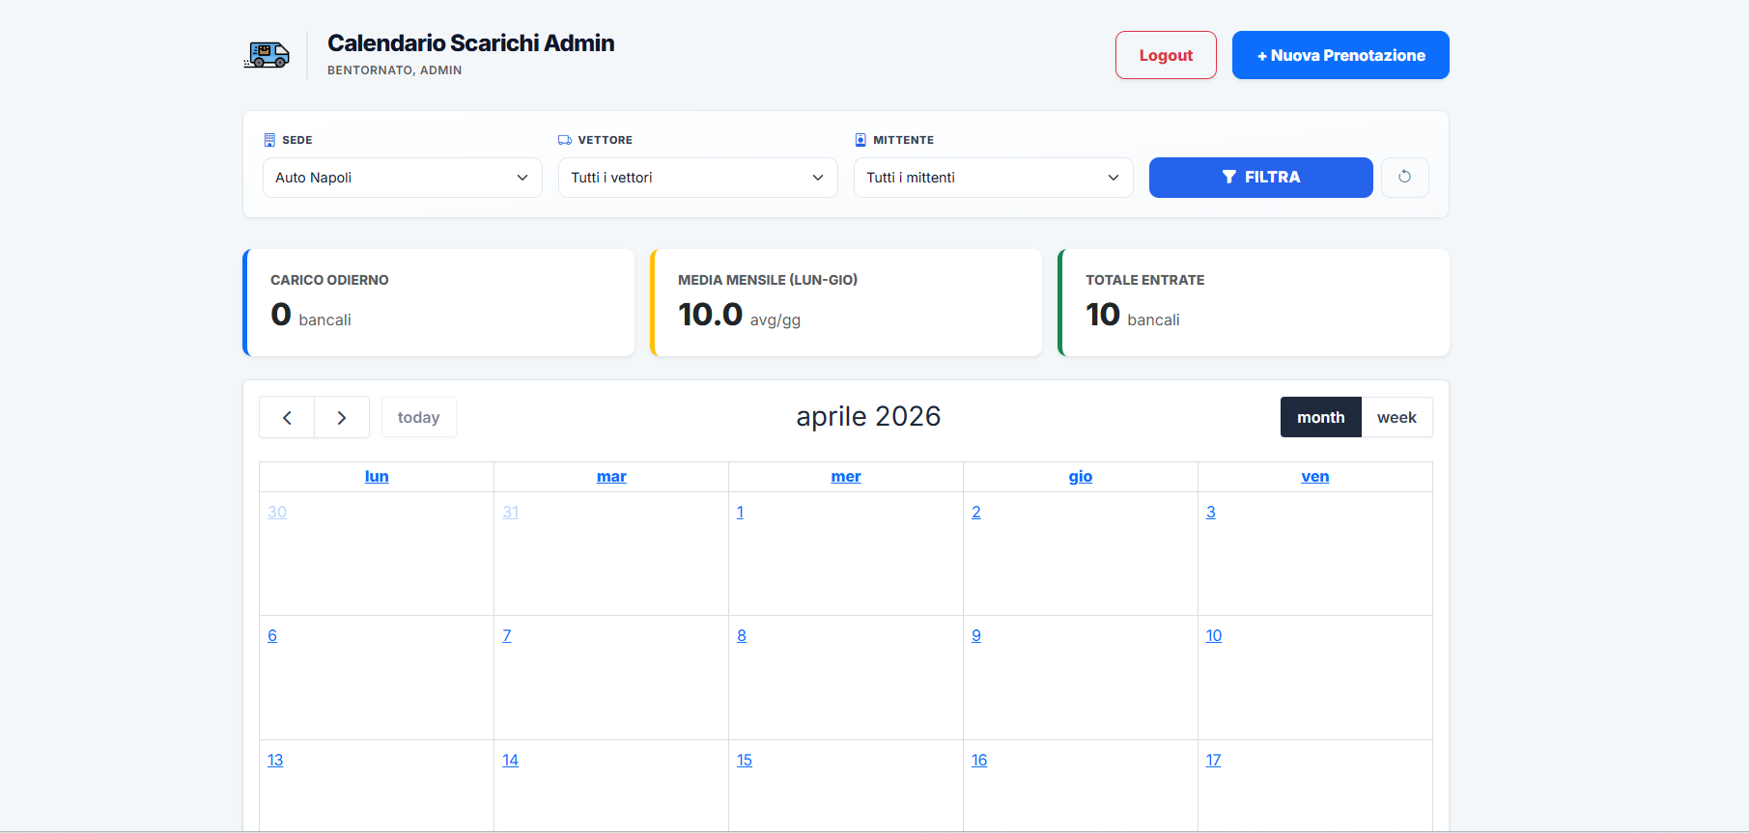The image size is (1749, 833).
Task: Open the mer column header link
Action: [846, 477]
